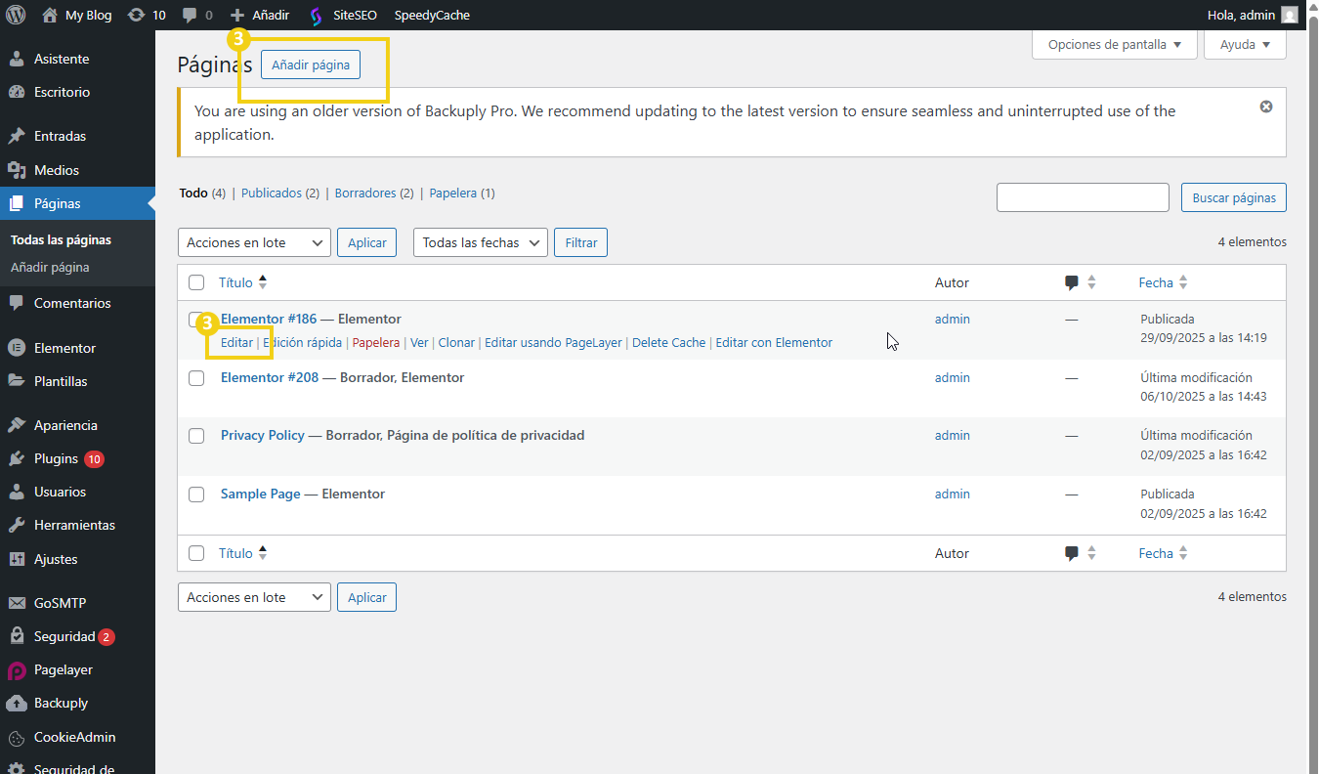This screenshot has height=774, width=1319.
Task: Open Elementor from the sidebar icon
Action: click(17, 348)
